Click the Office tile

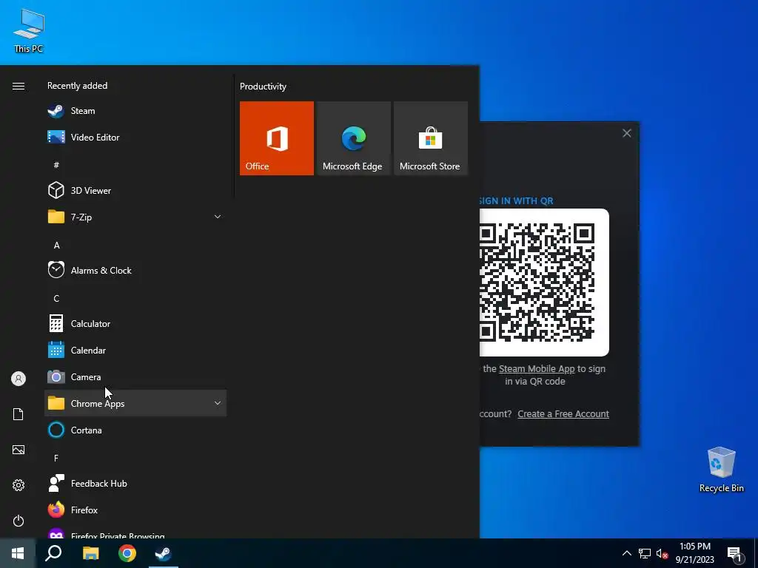coord(277,138)
